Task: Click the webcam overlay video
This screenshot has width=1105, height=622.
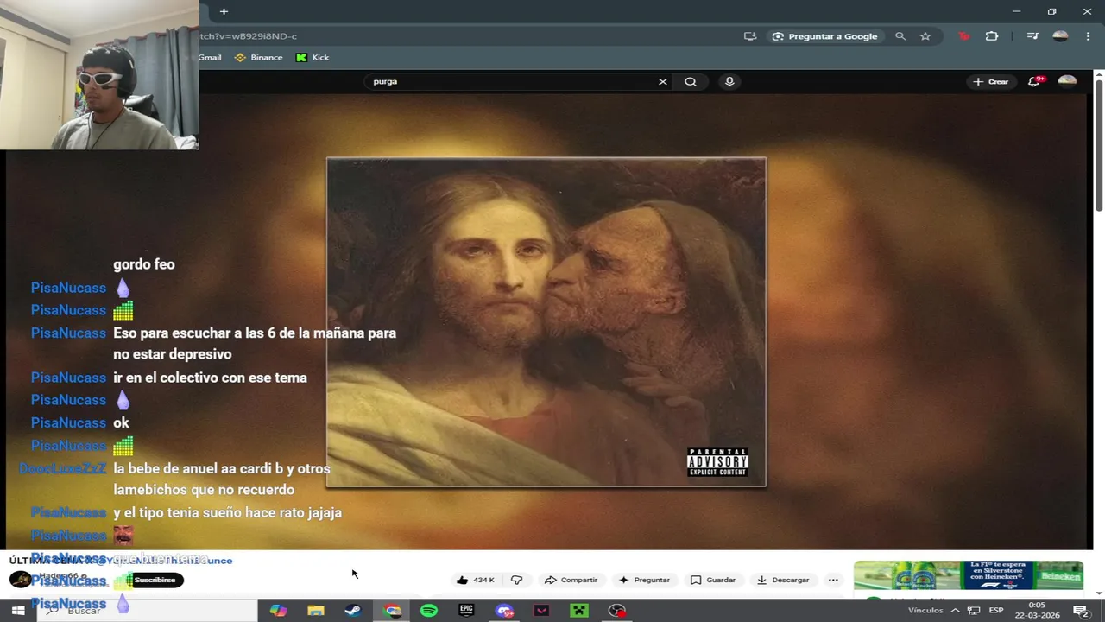Action: (99, 75)
